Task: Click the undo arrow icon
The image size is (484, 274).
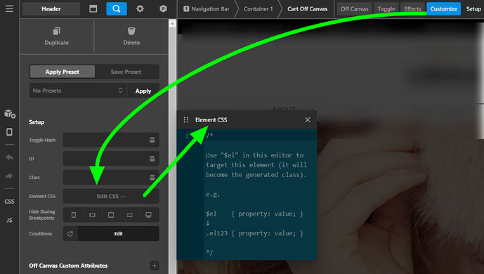Action: tap(9, 157)
